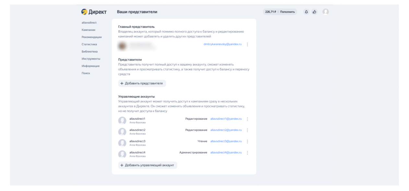Open the user profile avatar in header
This screenshot has width=409, height=191.
coord(326,12)
